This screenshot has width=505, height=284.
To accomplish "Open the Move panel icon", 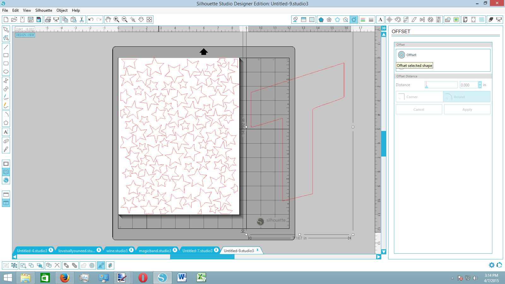I will point(389,20).
